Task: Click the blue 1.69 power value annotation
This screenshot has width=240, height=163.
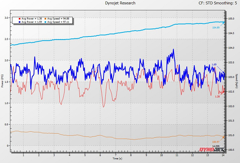Action: tap(214, 65)
